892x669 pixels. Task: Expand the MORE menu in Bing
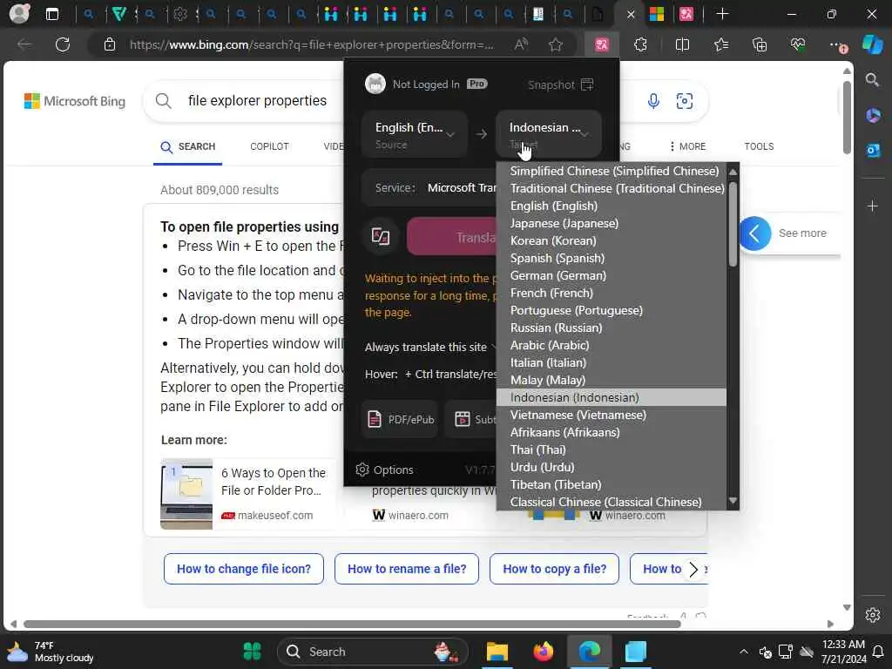[x=687, y=146]
